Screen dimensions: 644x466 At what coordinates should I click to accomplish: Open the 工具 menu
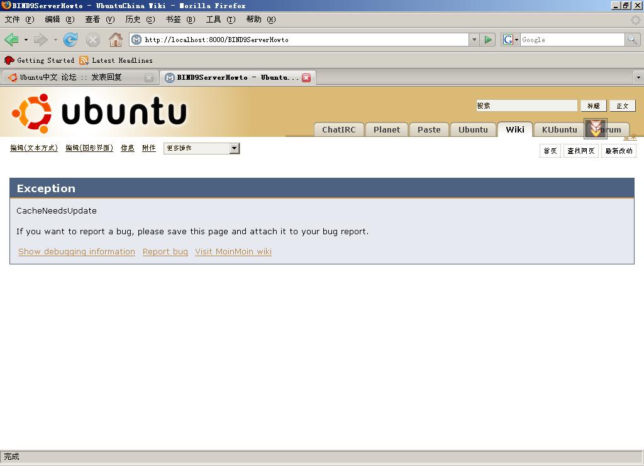(221, 19)
